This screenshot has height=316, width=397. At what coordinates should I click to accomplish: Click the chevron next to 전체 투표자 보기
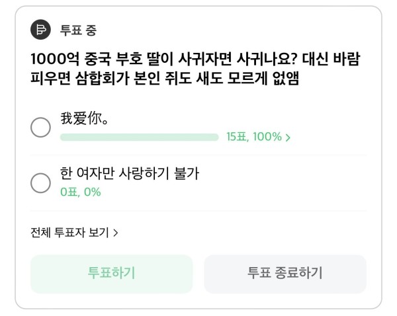(115, 233)
